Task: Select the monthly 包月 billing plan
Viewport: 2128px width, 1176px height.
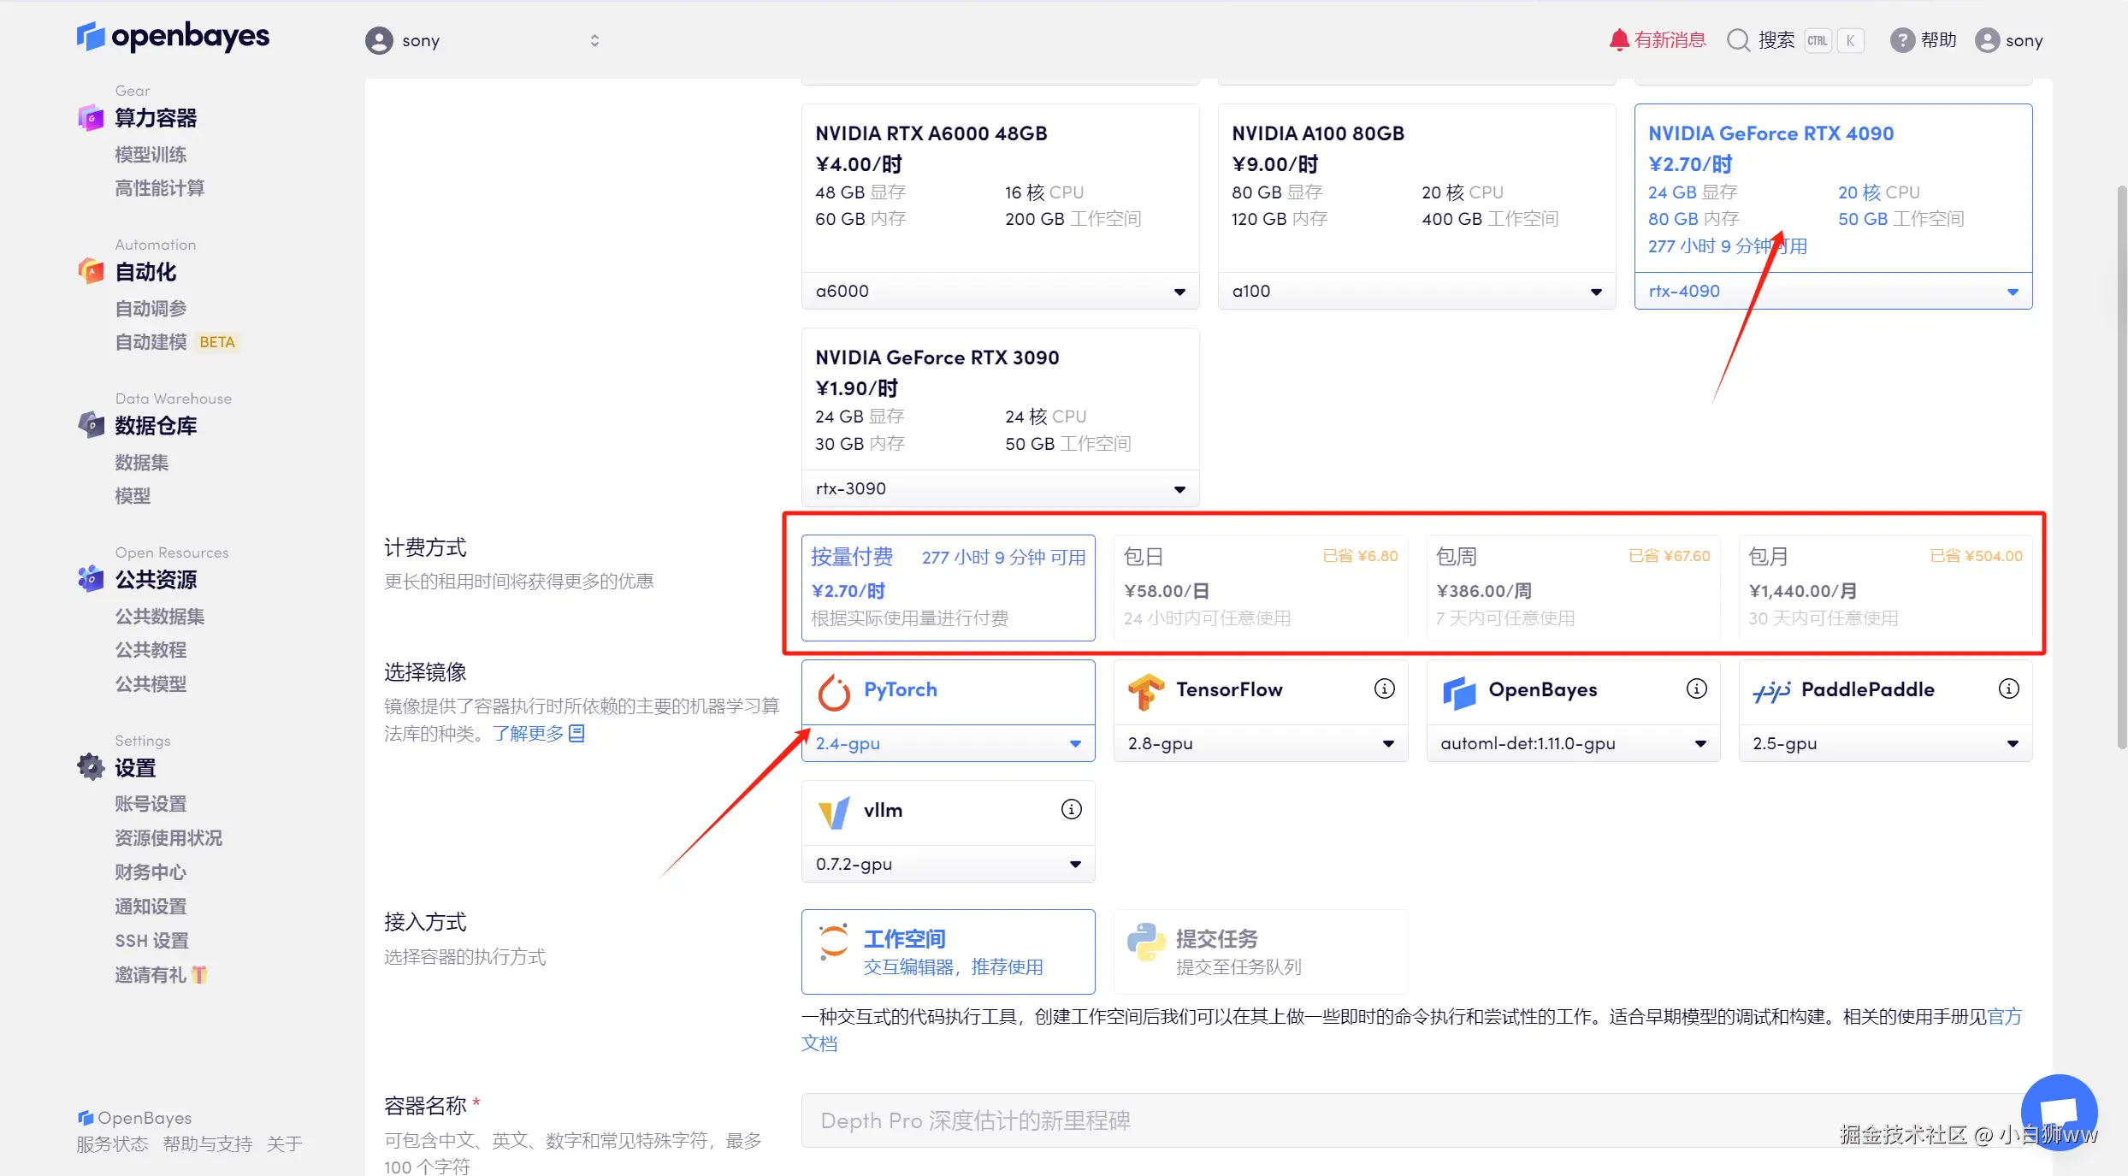Action: [x=1884, y=588]
